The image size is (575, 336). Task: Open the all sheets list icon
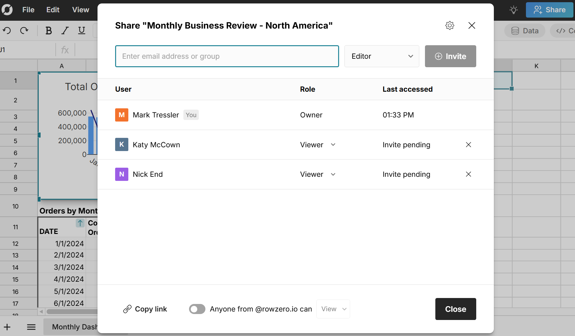click(31, 327)
